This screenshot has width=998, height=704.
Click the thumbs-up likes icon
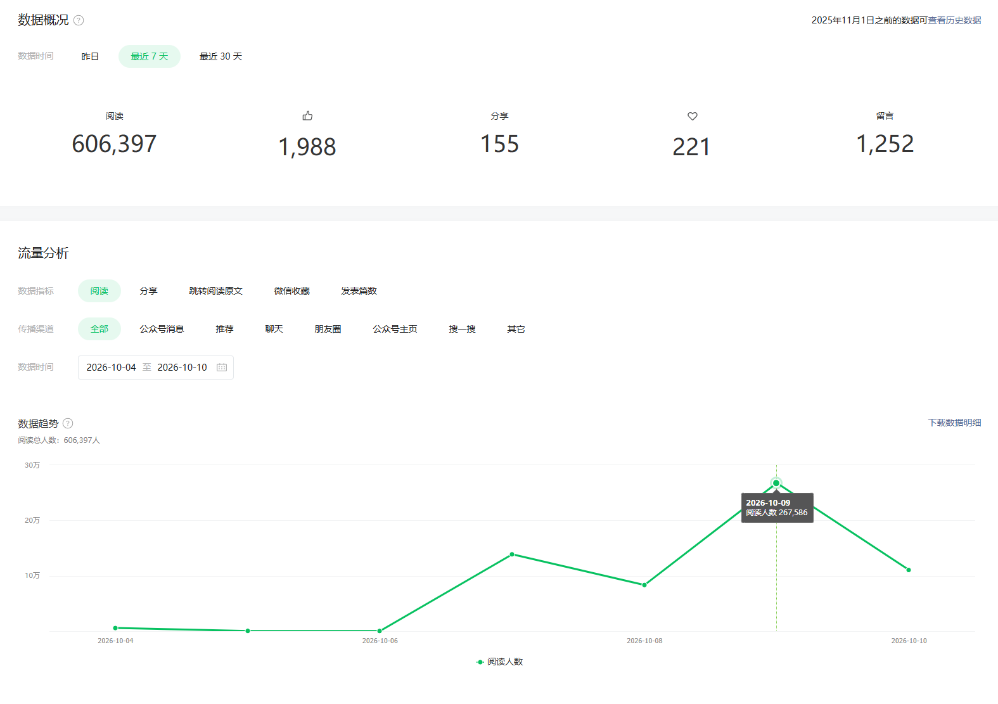tap(307, 116)
